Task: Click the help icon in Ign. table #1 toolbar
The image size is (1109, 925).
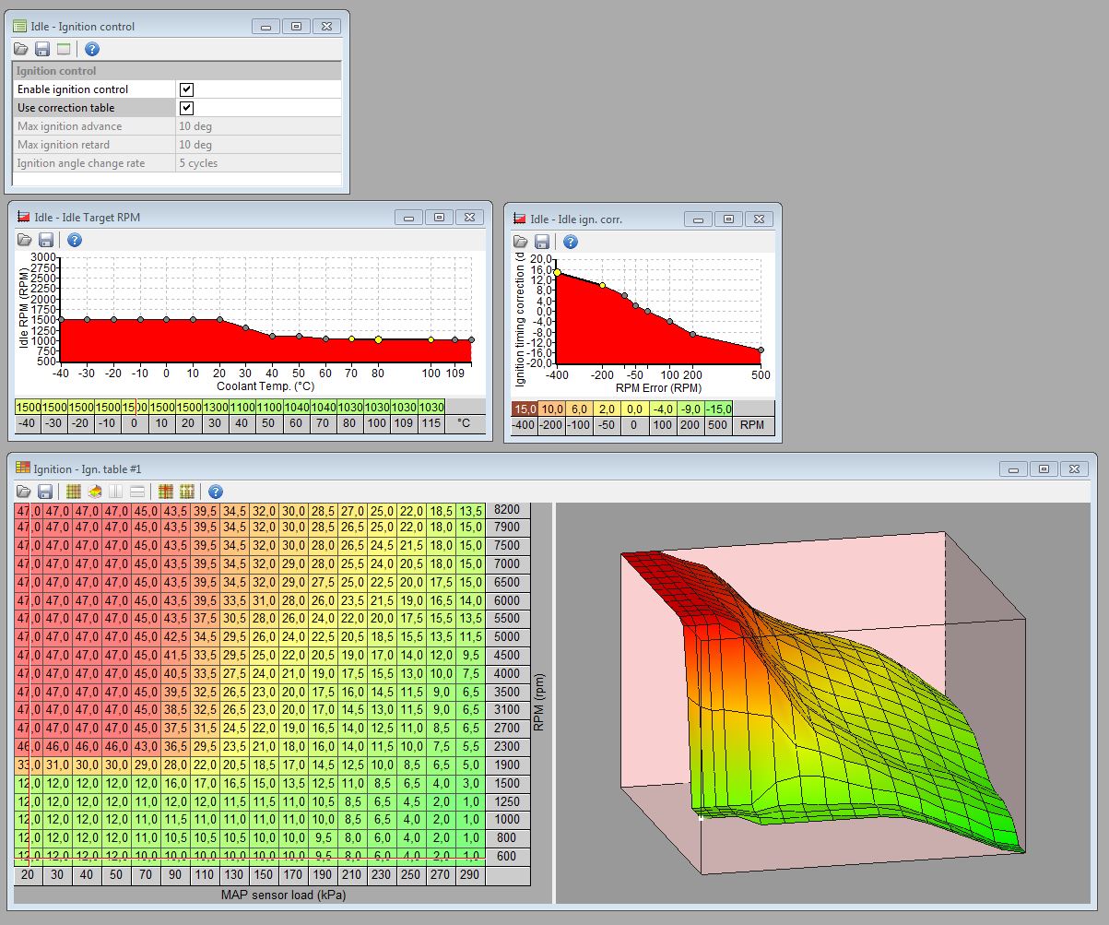Action: coord(216,492)
